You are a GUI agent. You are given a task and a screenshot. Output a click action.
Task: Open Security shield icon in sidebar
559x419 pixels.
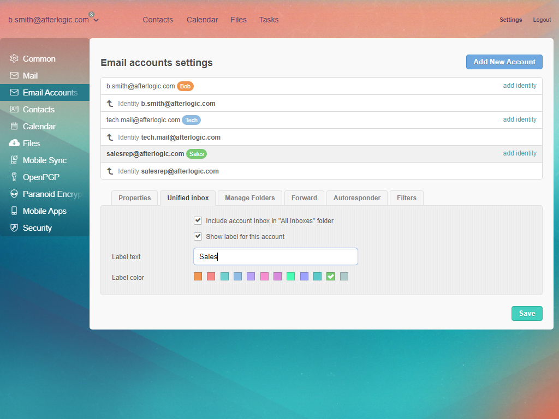click(14, 228)
